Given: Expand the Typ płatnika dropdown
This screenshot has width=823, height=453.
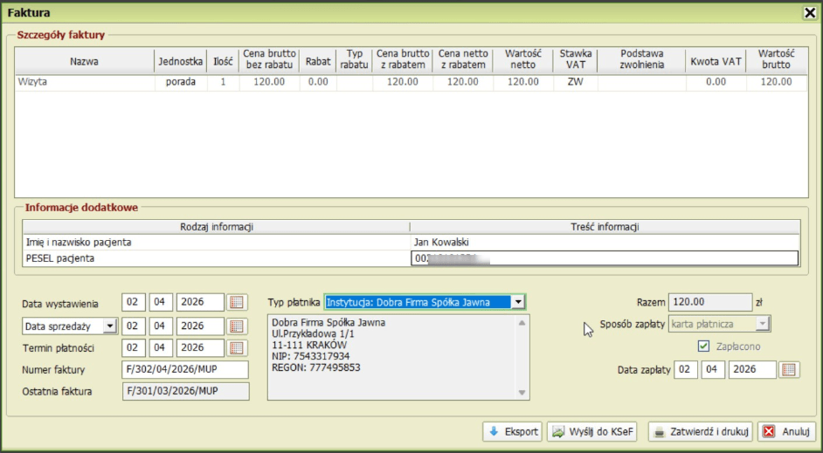Looking at the screenshot, I should 518,302.
